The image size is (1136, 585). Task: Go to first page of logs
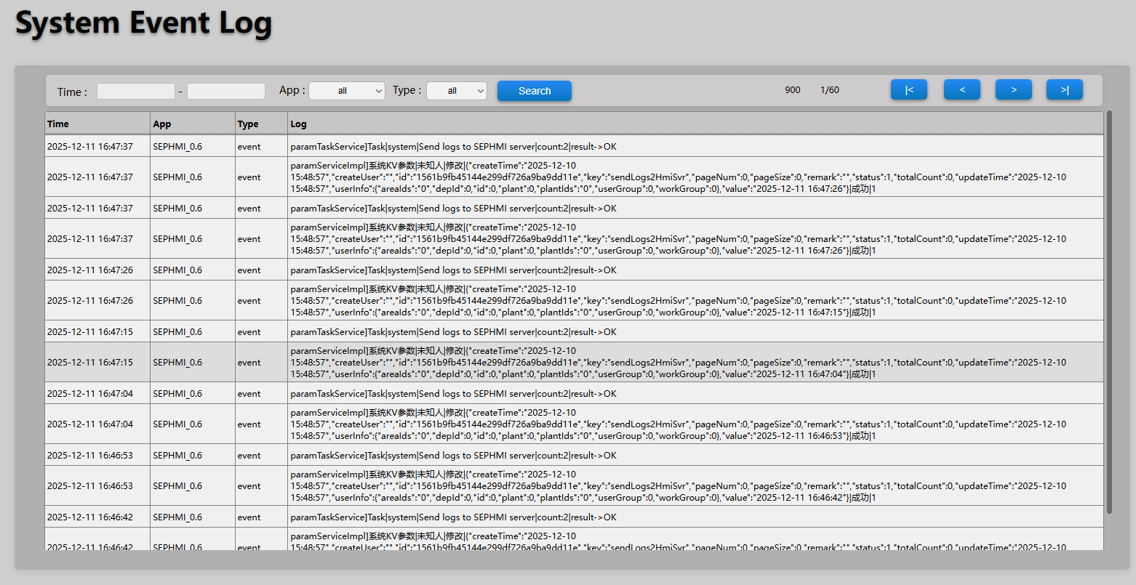(x=908, y=90)
